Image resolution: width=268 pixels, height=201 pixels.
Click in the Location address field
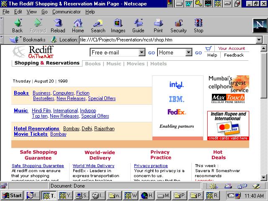click(x=167, y=40)
